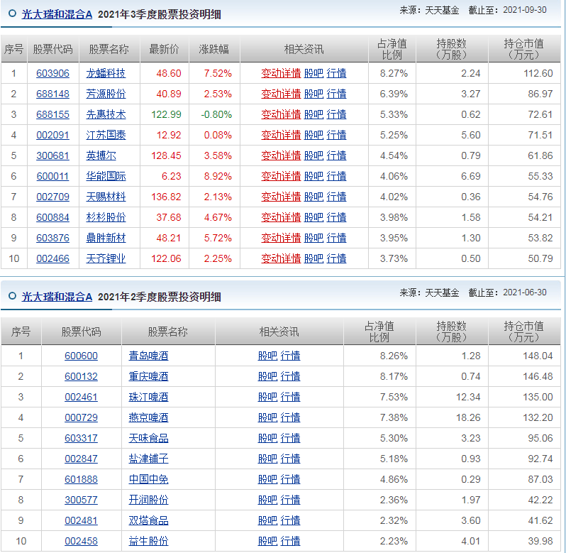Viewport: 566px width, 553px height.
Task: Open 股吧 for 天赐材料 row
Action: 313,197
